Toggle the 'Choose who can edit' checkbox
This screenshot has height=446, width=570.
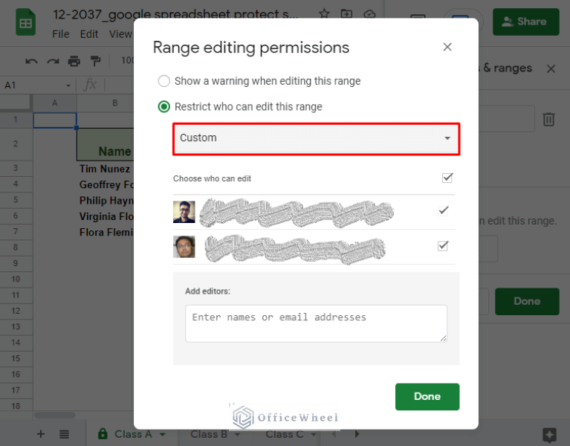(447, 178)
